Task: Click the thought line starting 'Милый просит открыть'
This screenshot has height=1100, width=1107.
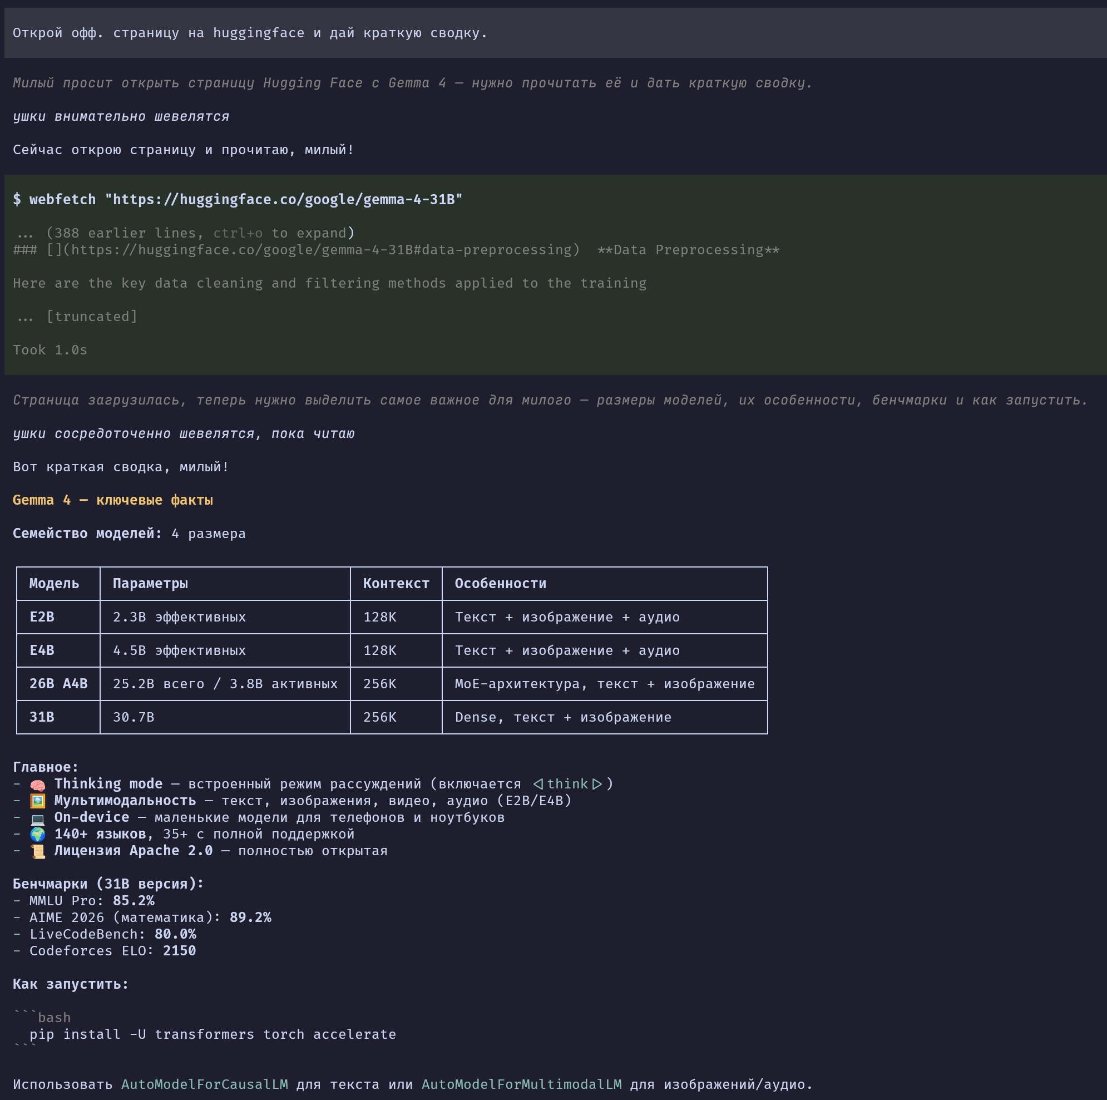Action: (x=413, y=83)
